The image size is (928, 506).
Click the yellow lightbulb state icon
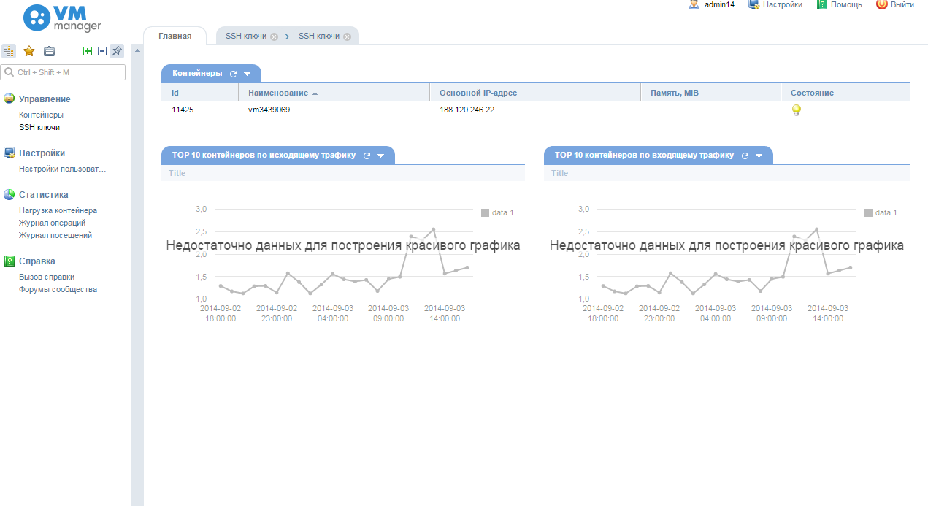pyautogui.click(x=797, y=110)
